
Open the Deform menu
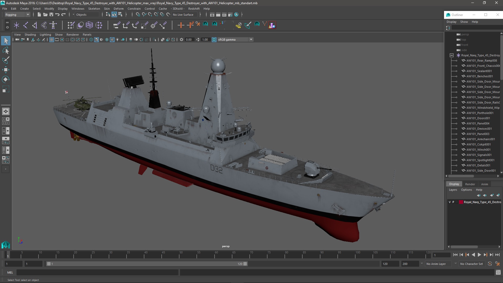point(118,9)
